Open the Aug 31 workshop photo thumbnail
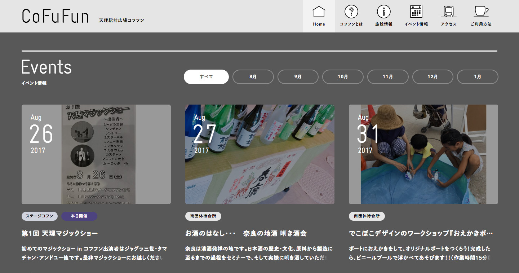 (x=423, y=154)
